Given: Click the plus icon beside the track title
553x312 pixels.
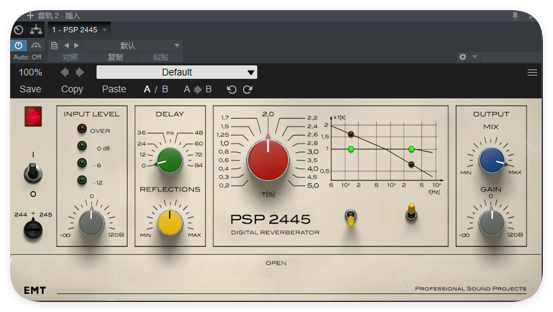Looking at the screenshot, I should pos(30,15).
